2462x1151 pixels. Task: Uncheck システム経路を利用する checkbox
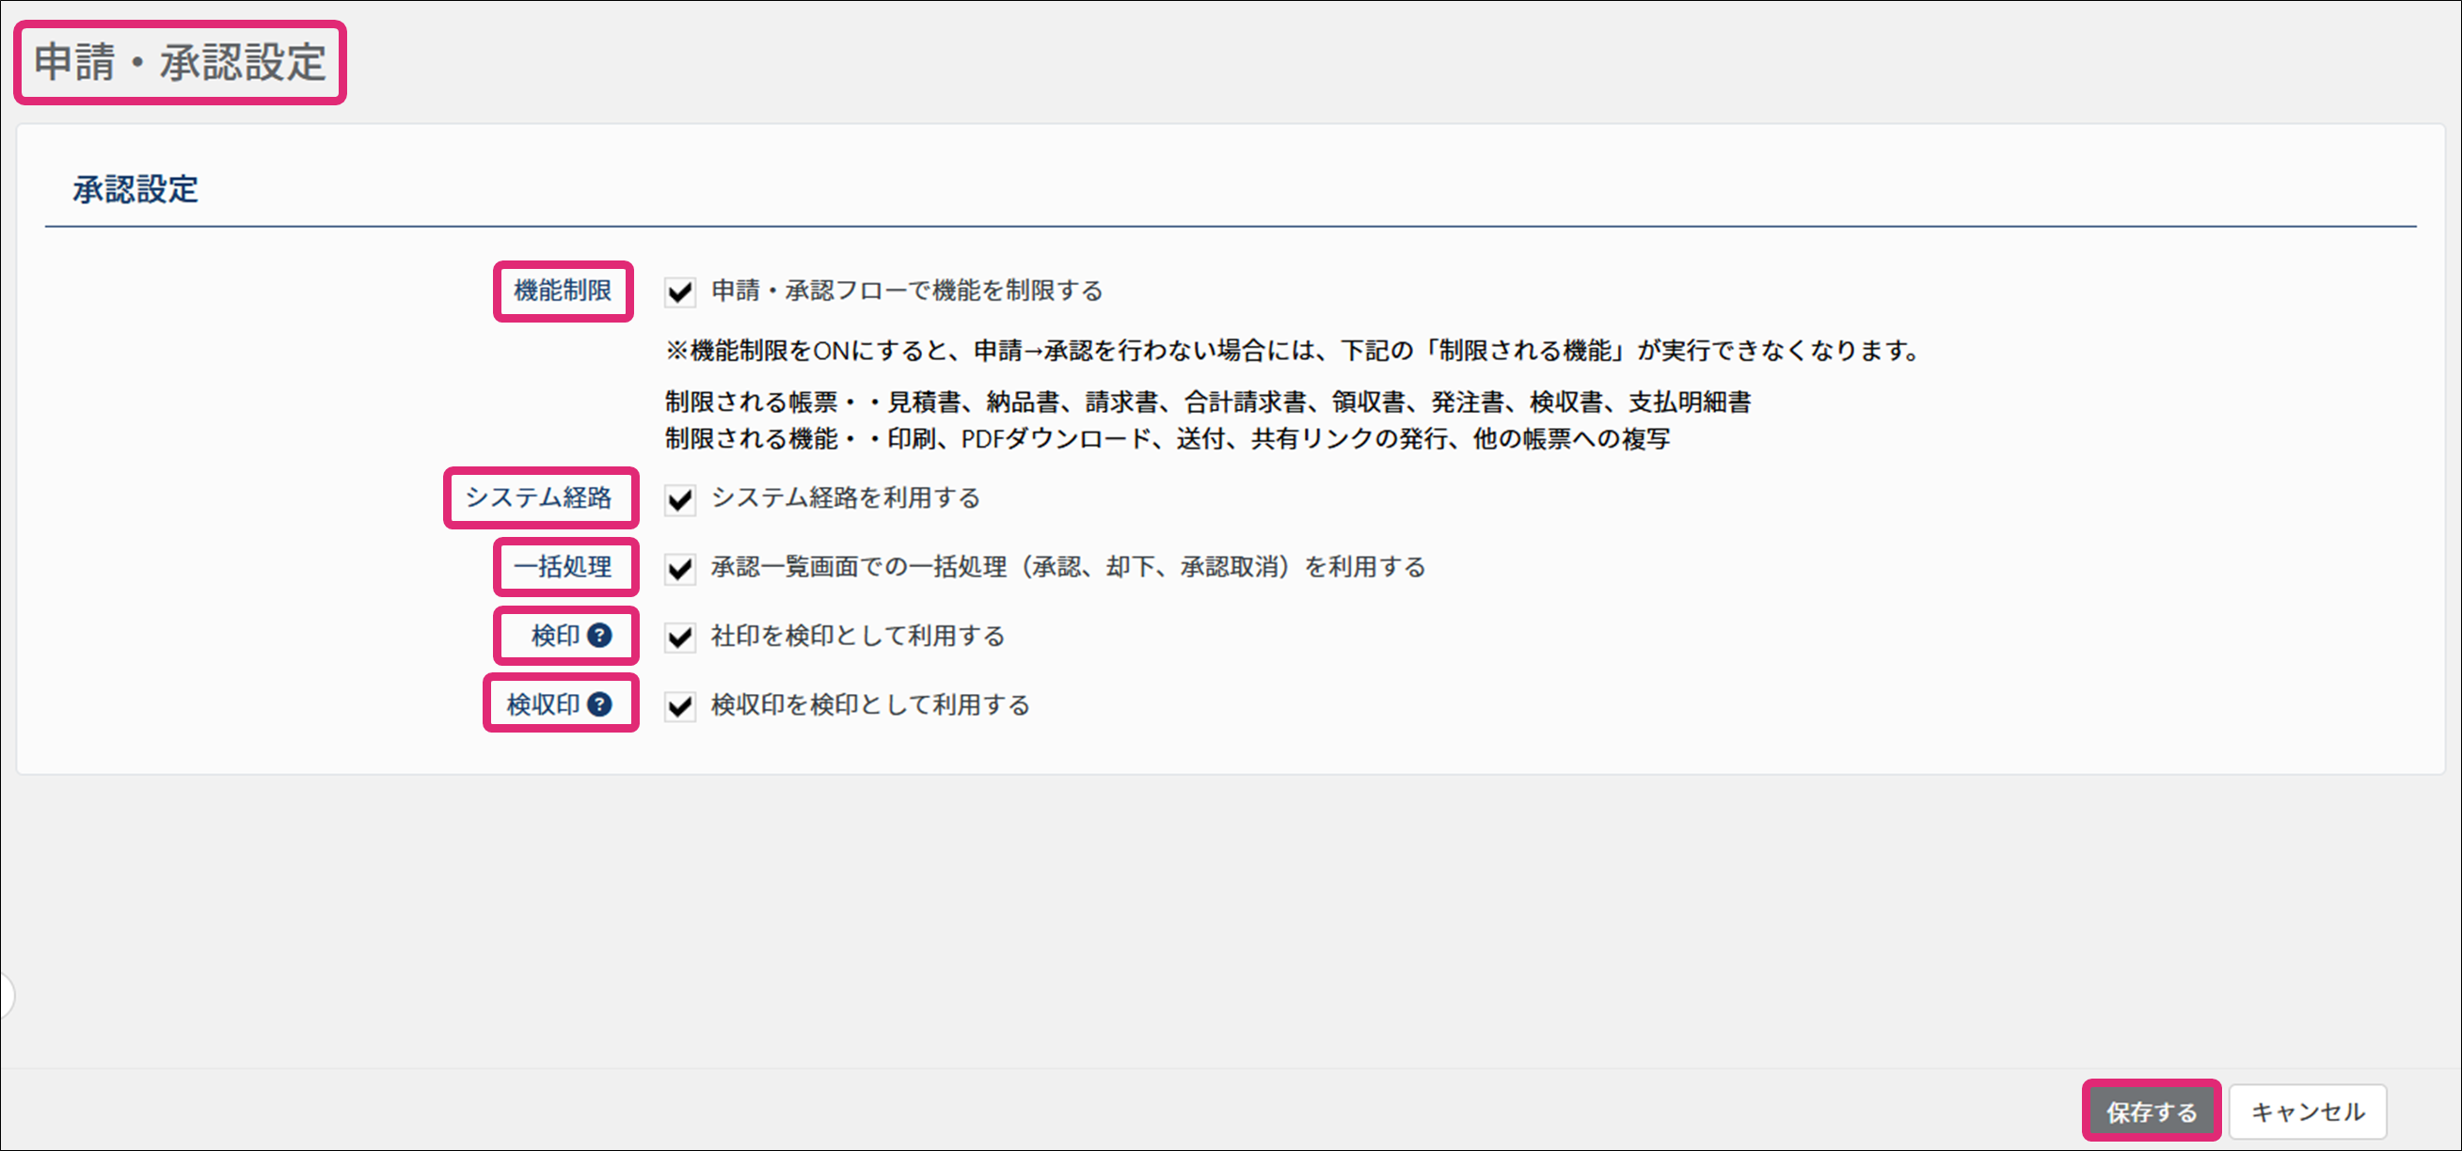click(x=679, y=498)
